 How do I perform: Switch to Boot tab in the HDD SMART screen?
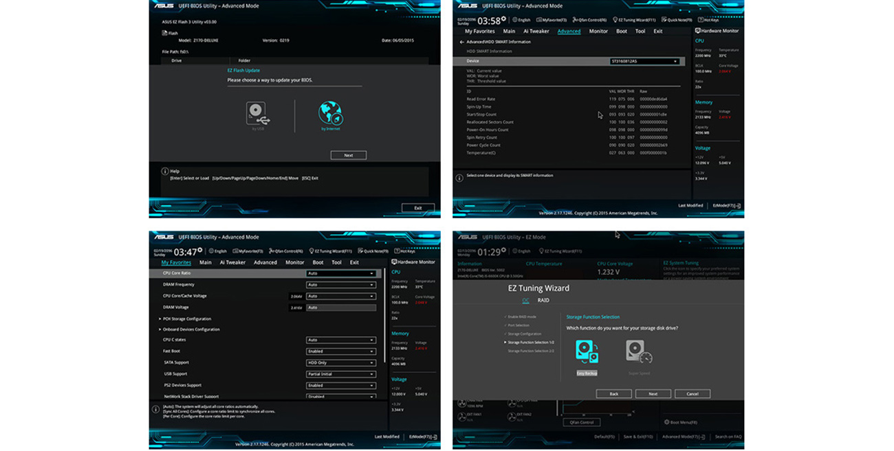click(622, 31)
